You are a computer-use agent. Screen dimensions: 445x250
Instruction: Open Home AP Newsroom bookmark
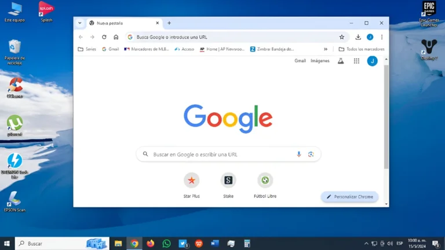[x=222, y=49]
